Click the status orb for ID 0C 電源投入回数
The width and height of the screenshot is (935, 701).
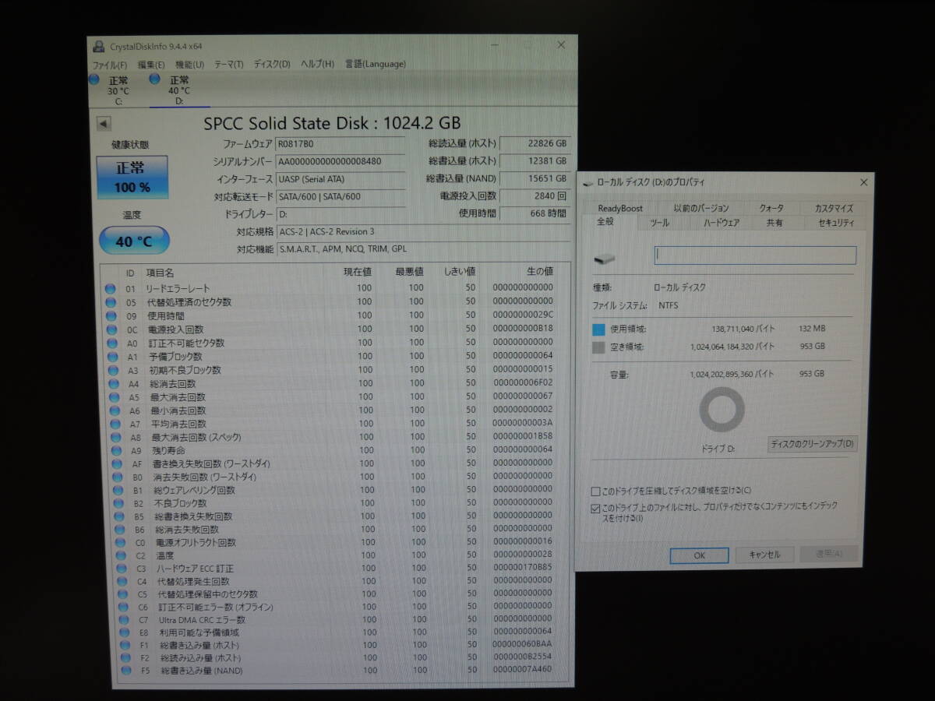[x=111, y=329]
